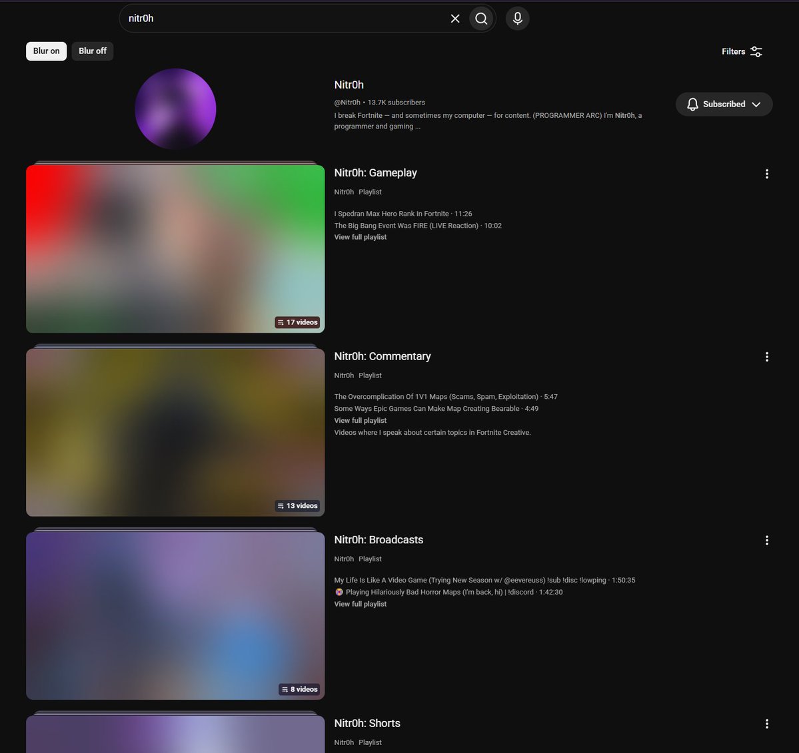Click the magnifying glass search button
This screenshot has width=799, height=753.
[x=482, y=19]
